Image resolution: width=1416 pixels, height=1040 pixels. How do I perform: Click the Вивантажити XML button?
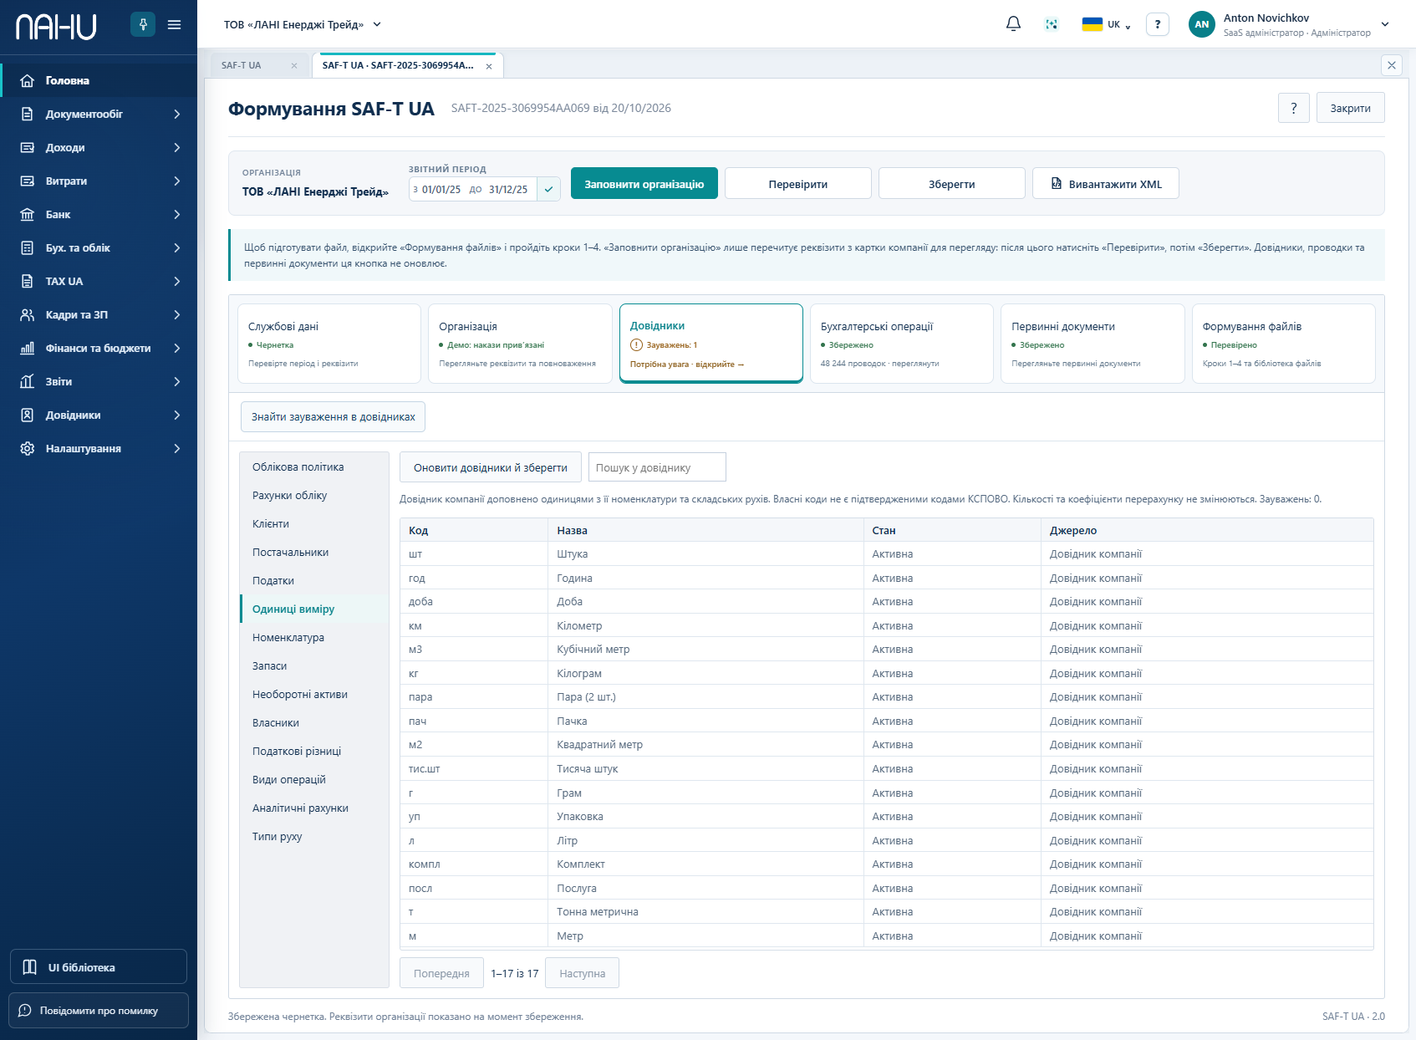[1106, 183]
